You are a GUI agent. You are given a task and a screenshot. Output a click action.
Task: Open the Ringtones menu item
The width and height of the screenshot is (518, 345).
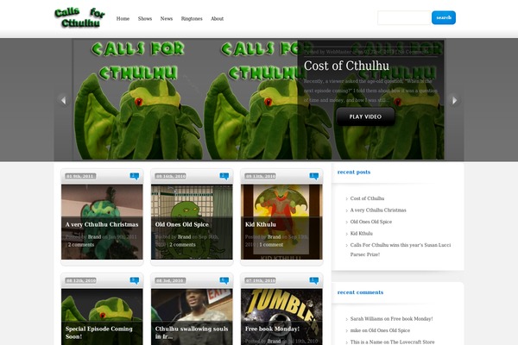(192, 19)
